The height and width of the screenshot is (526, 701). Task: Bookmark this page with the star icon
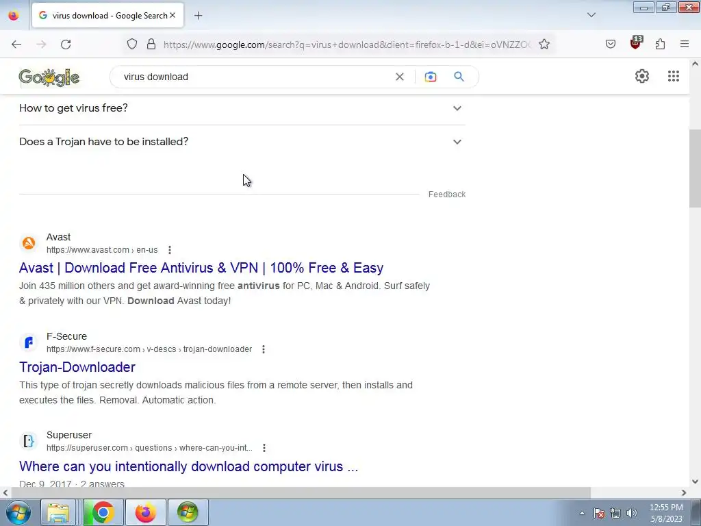point(544,44)
